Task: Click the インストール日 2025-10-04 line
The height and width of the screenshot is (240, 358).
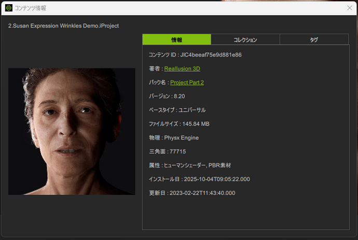Action: click(x=199, y=179)
